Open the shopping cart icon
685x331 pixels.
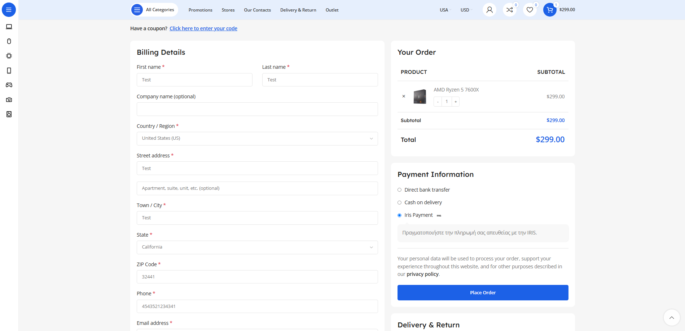pos(550,10)
